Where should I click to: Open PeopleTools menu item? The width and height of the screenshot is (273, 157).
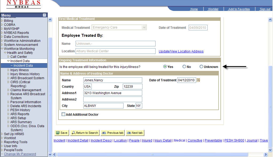[x=13, y=150]
